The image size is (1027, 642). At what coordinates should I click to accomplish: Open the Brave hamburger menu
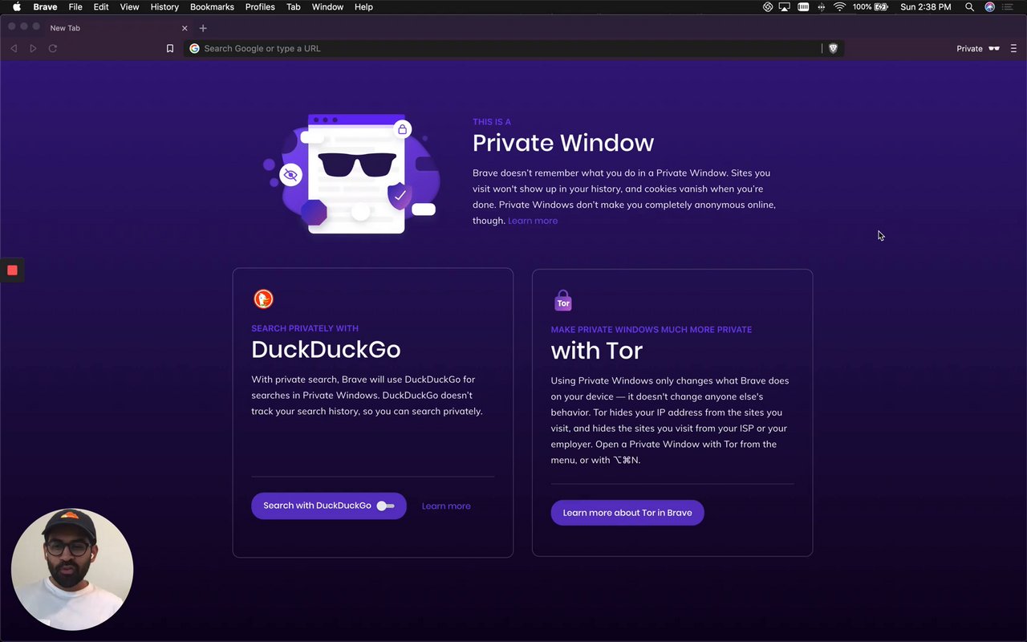tap(1013, 49)
